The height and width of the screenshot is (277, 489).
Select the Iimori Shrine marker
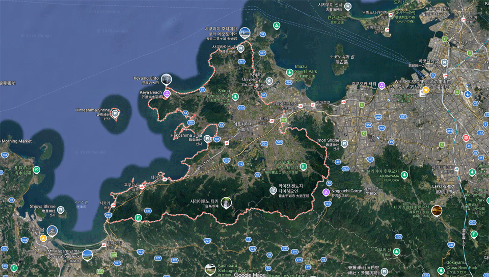click(x=344, y=144)
